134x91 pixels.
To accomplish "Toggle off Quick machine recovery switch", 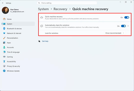I will pos(127,17).
